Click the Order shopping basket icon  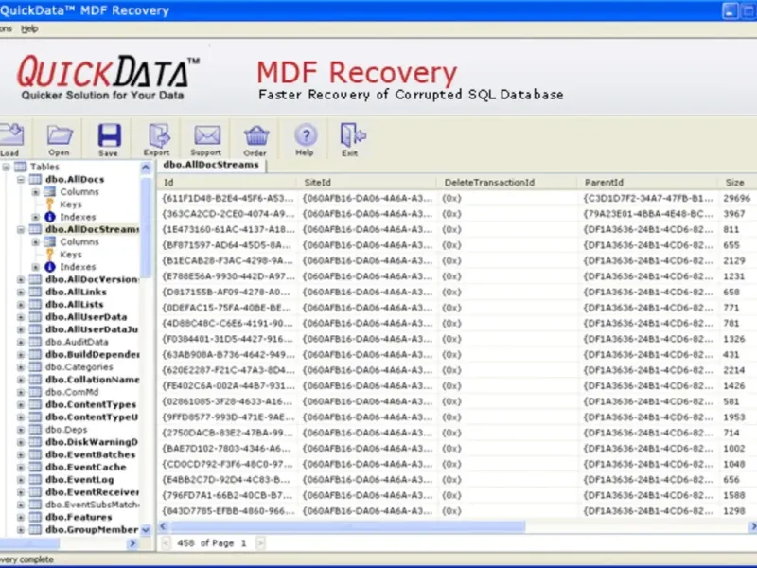click(x=255, y=135)
